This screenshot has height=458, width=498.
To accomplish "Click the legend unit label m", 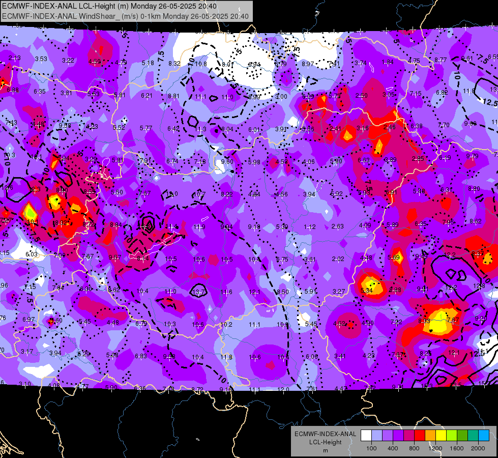I will [x=325, y=451].
